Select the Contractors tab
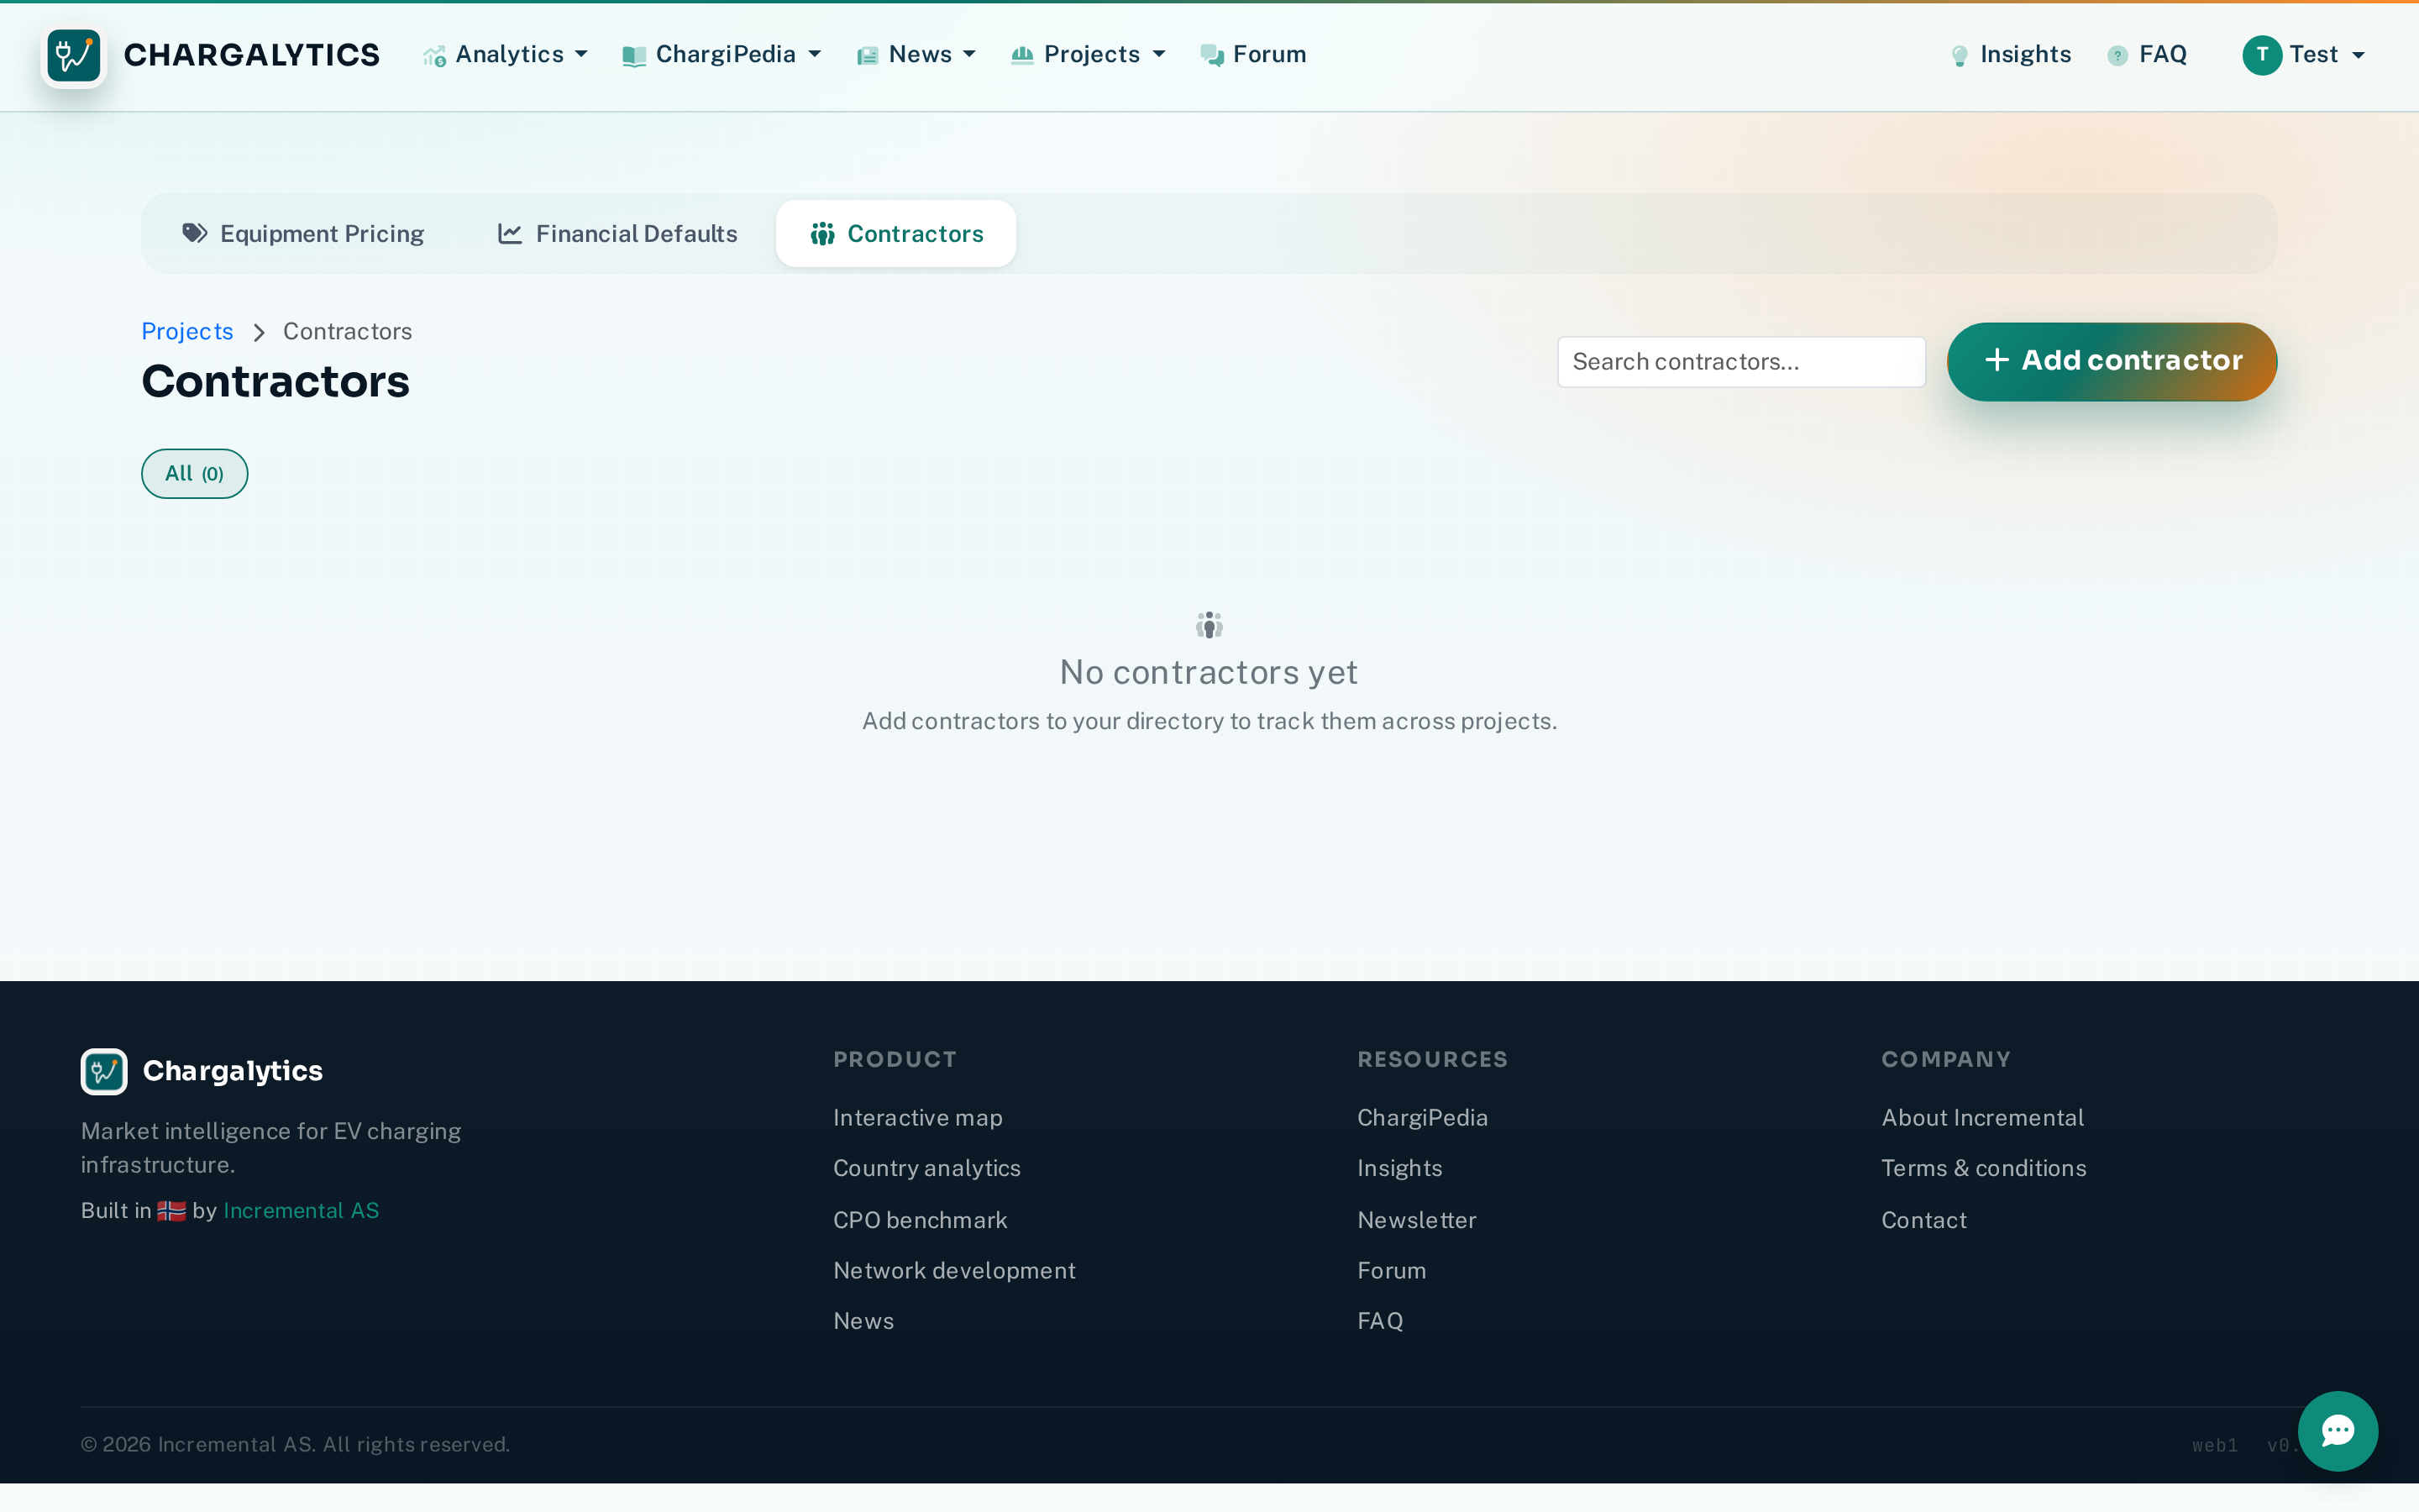Viewport: 2419px width, 1512px height. tap(895, 233)
